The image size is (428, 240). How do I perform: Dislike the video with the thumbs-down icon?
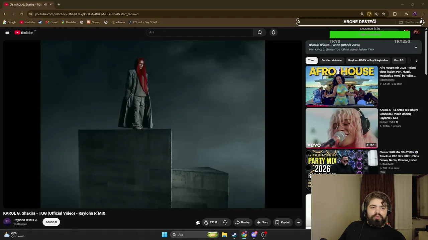[225, 222]
